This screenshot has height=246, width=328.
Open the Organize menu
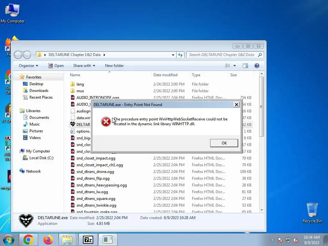pyautogui.click(x=29, y=66)
